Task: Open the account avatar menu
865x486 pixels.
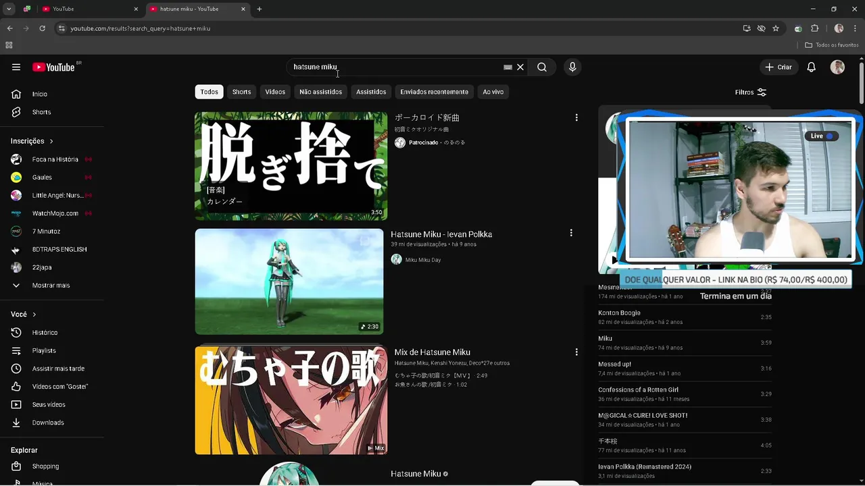Action: [837, 67]
